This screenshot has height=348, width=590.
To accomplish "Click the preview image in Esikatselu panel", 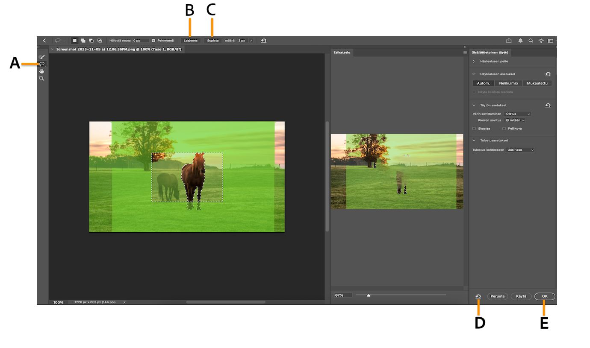I will point(397,171).
